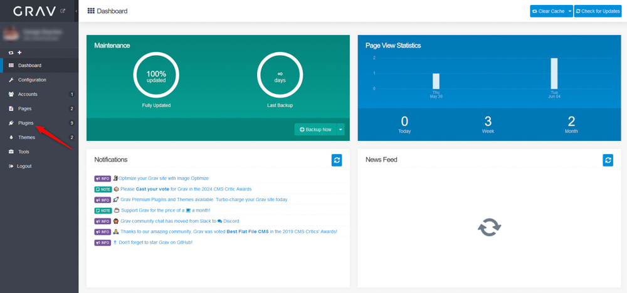The image size is (627, 293).
Task: Click the Backup Now button
Action: point(315,130)
